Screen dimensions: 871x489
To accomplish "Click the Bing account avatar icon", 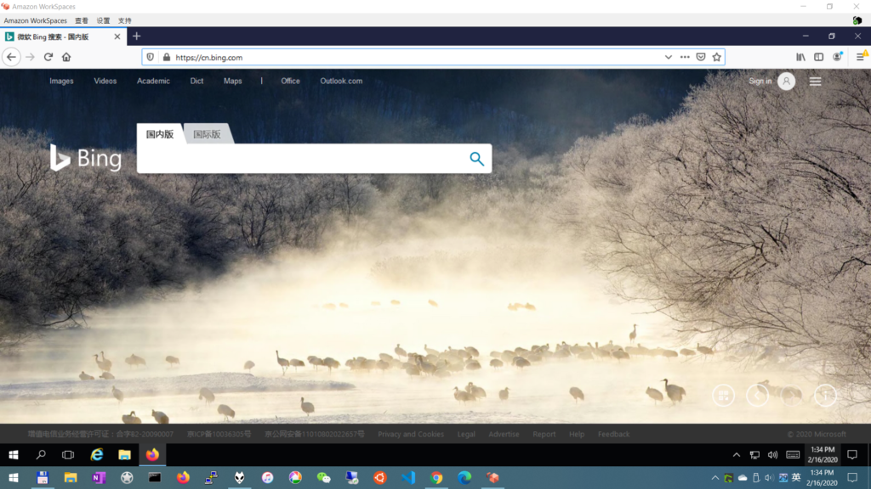I will [x=787, y=81].
